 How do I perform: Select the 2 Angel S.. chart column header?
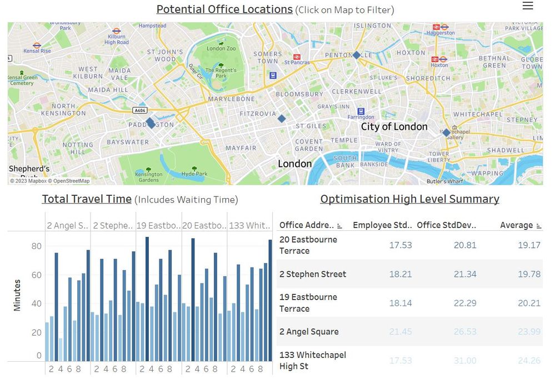click(x=68, y=226)
